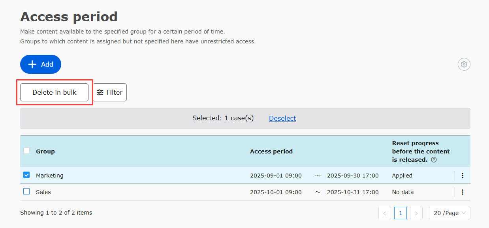Toggle select-all checkbox in table header

[26, 151]
